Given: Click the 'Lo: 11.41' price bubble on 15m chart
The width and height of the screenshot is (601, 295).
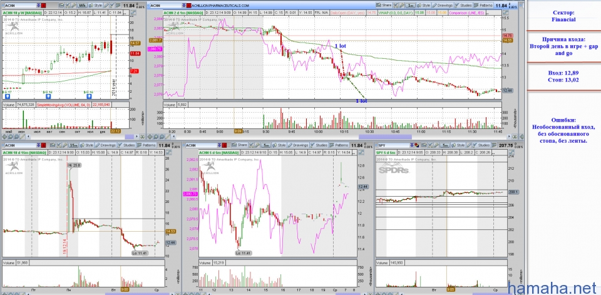Looking at the screenshot, I should tap(139, 253).
